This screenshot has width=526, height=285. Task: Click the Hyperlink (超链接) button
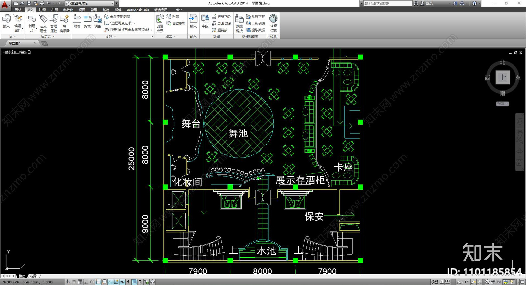point(220,30)
